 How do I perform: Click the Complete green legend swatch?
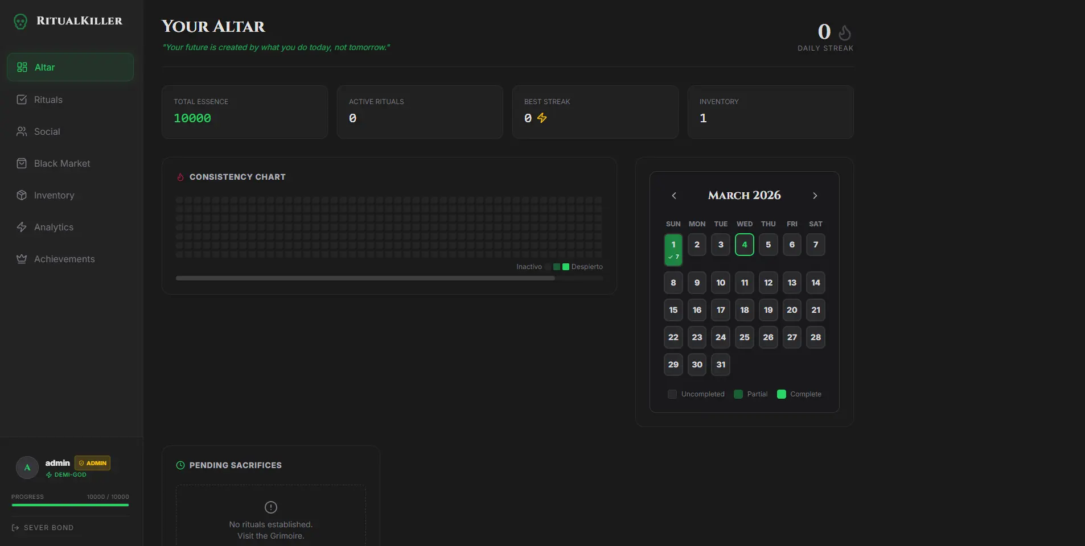[782, 394]
